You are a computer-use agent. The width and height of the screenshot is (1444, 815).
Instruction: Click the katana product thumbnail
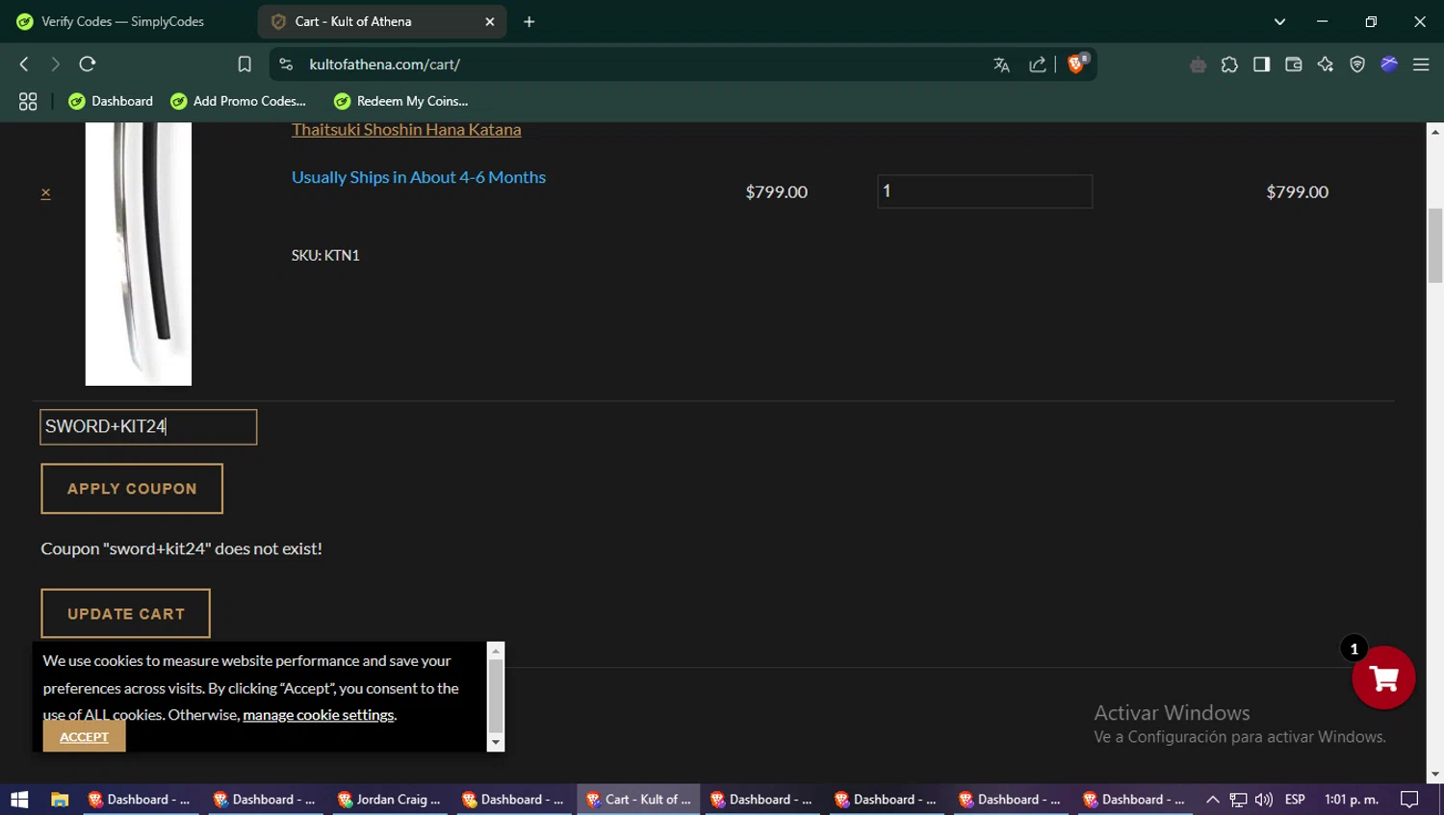[x=139, y=254]
